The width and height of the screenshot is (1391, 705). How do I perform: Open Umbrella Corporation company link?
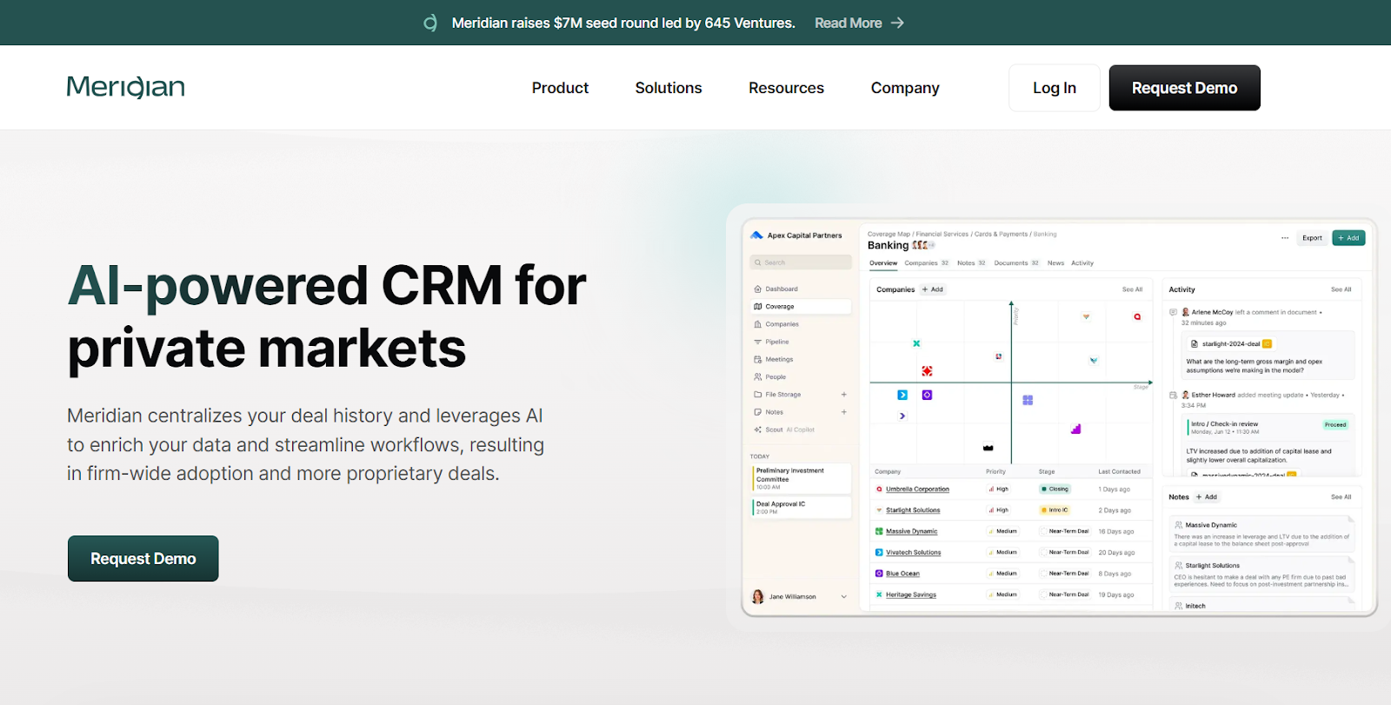[x=917, y=489]
